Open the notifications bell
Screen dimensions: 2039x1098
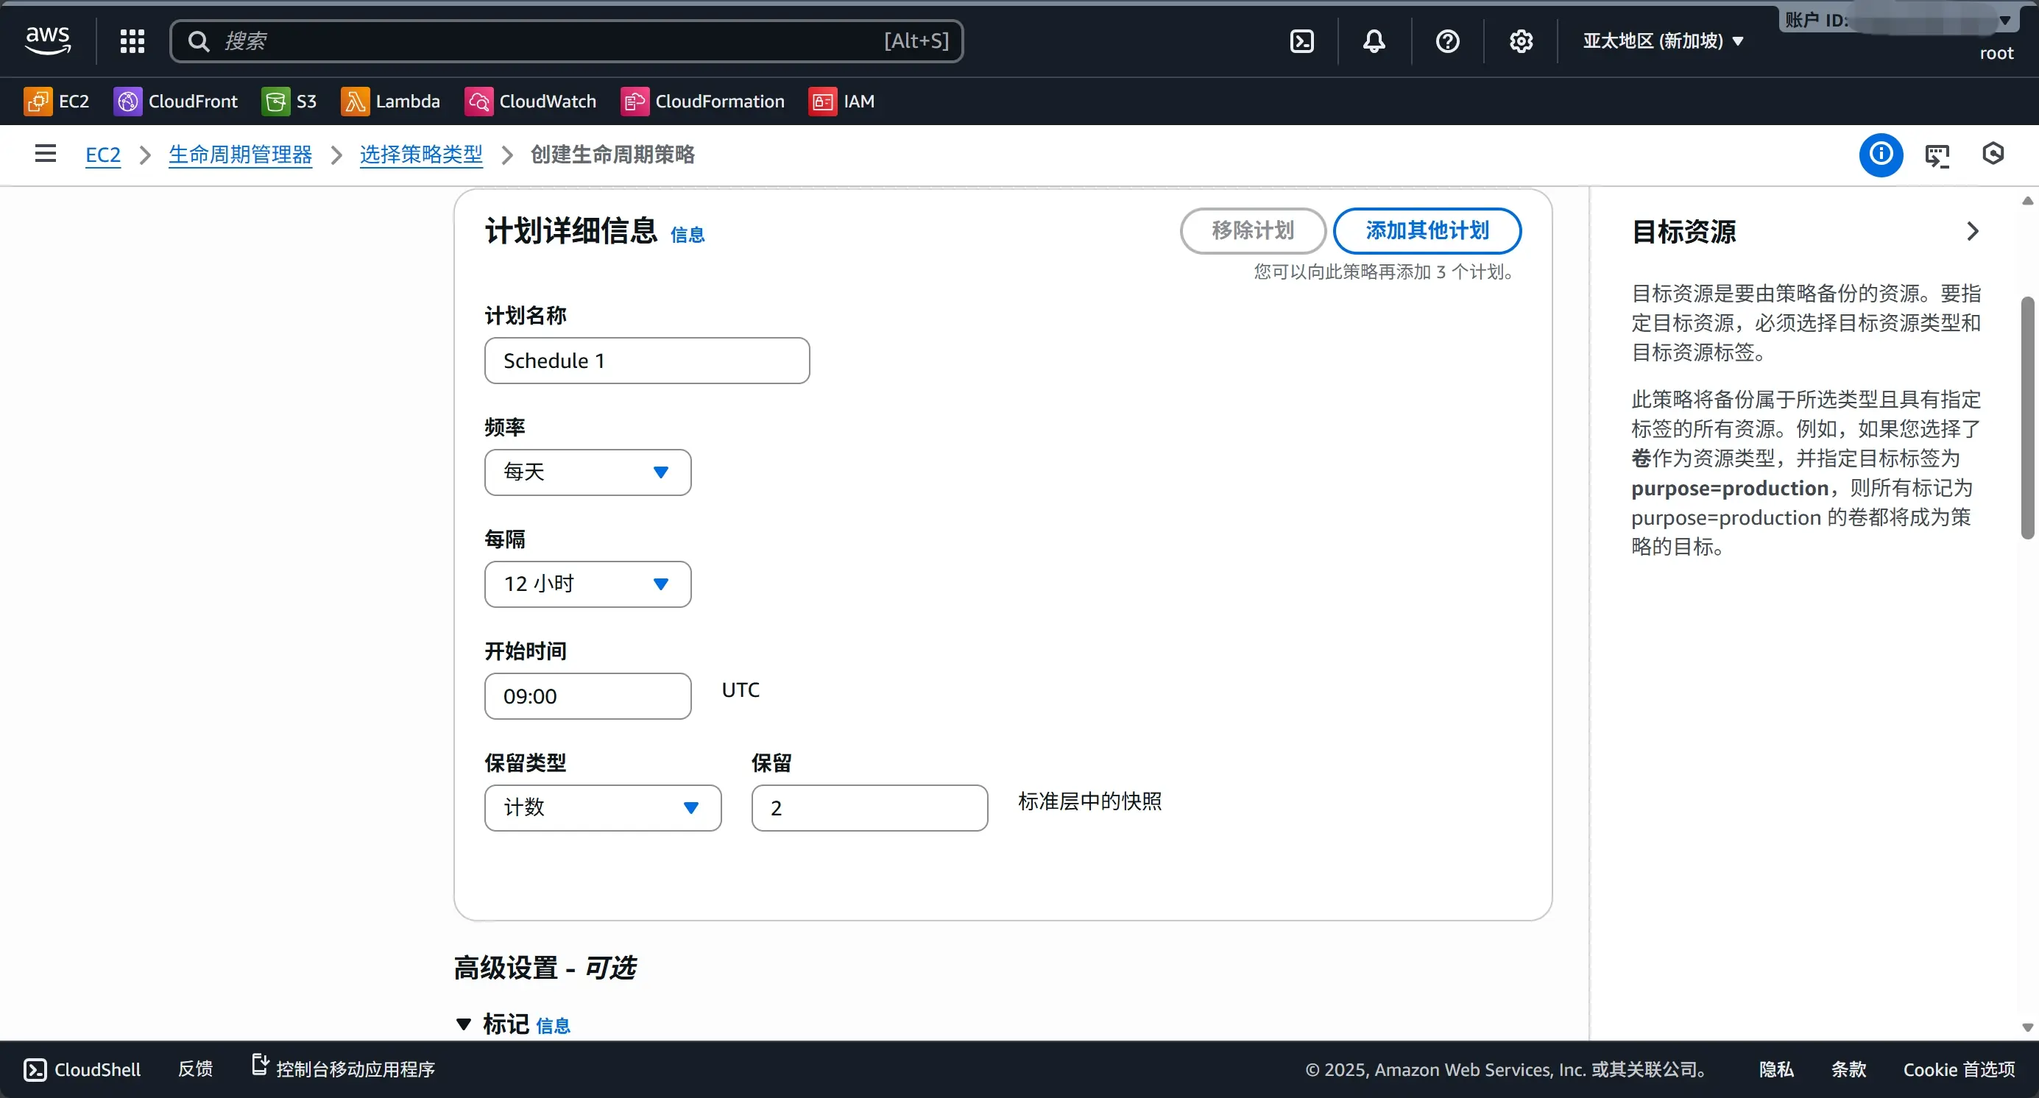(x=1374, y=40)
